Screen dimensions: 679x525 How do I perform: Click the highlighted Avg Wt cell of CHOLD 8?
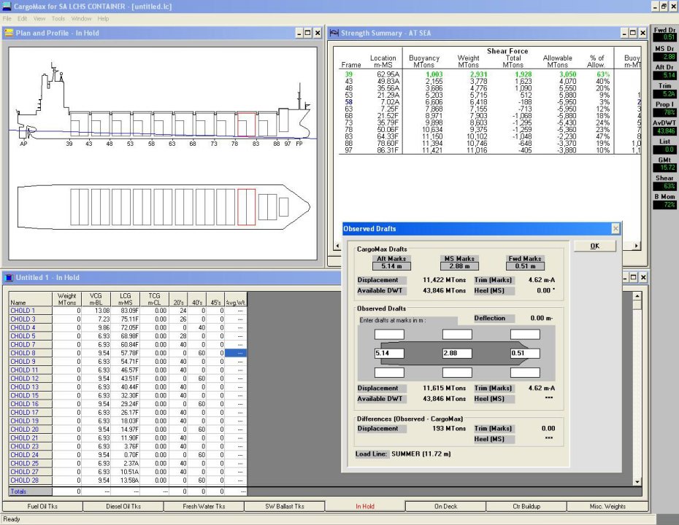pyautogui.click(x=236, y=353)
